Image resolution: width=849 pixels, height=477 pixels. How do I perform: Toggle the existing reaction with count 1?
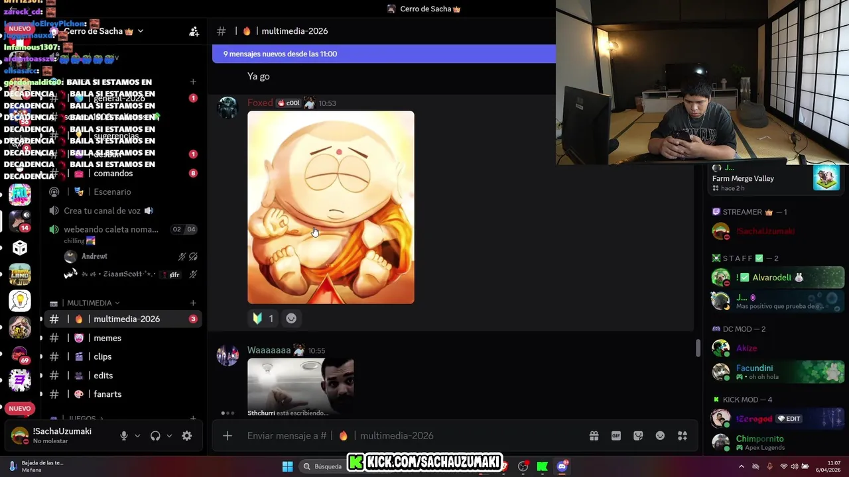[x=263, y=318]
